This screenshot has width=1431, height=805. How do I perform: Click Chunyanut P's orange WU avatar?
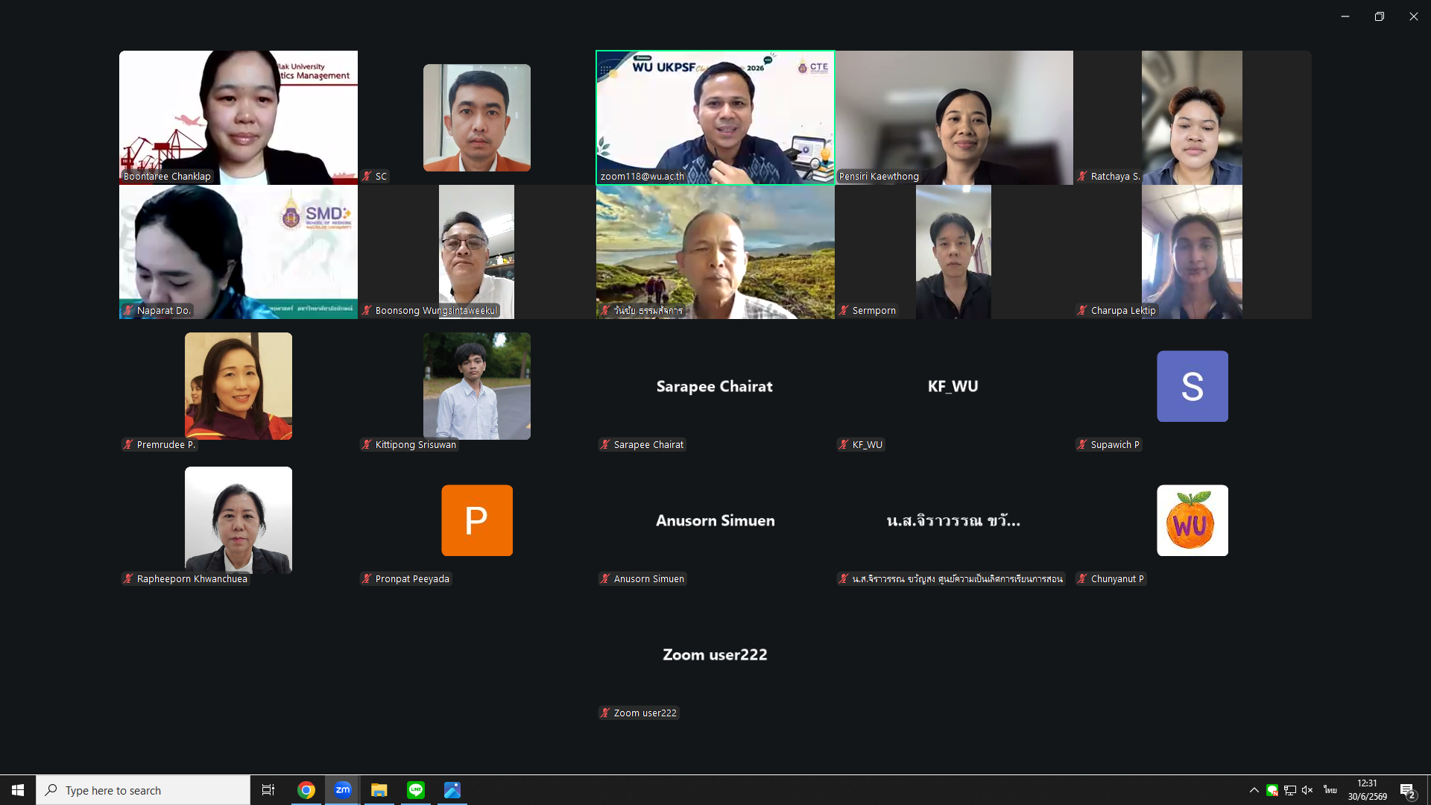(1192, 520)
